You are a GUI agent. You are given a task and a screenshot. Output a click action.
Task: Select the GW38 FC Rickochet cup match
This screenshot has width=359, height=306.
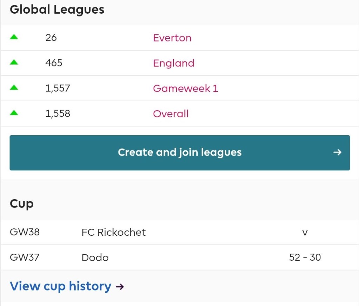point(114,232)
